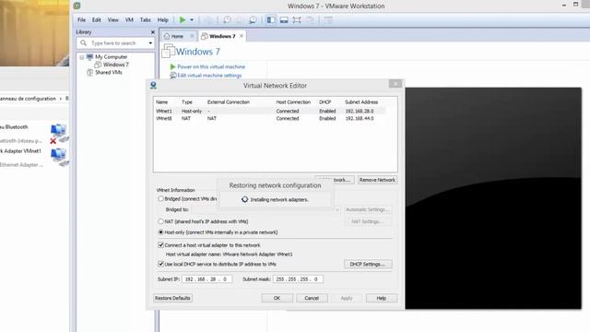Screen dimensions: 590x332
Task: Open the Snapshot Manager toolbar icon
Action: coord(253,20)
